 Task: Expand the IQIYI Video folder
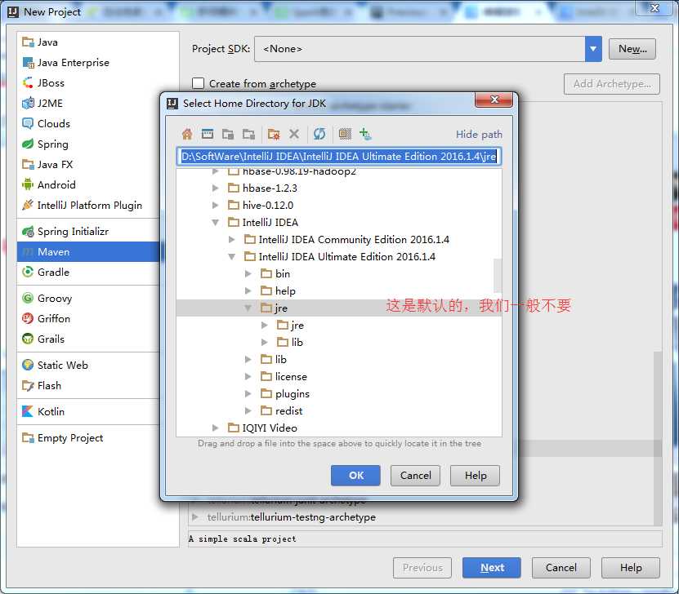(x=215, y=428)
